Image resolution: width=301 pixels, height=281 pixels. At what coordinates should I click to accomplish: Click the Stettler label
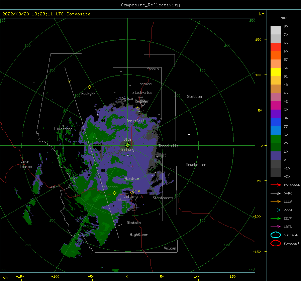pyautogui.click(x=195, y=97)
